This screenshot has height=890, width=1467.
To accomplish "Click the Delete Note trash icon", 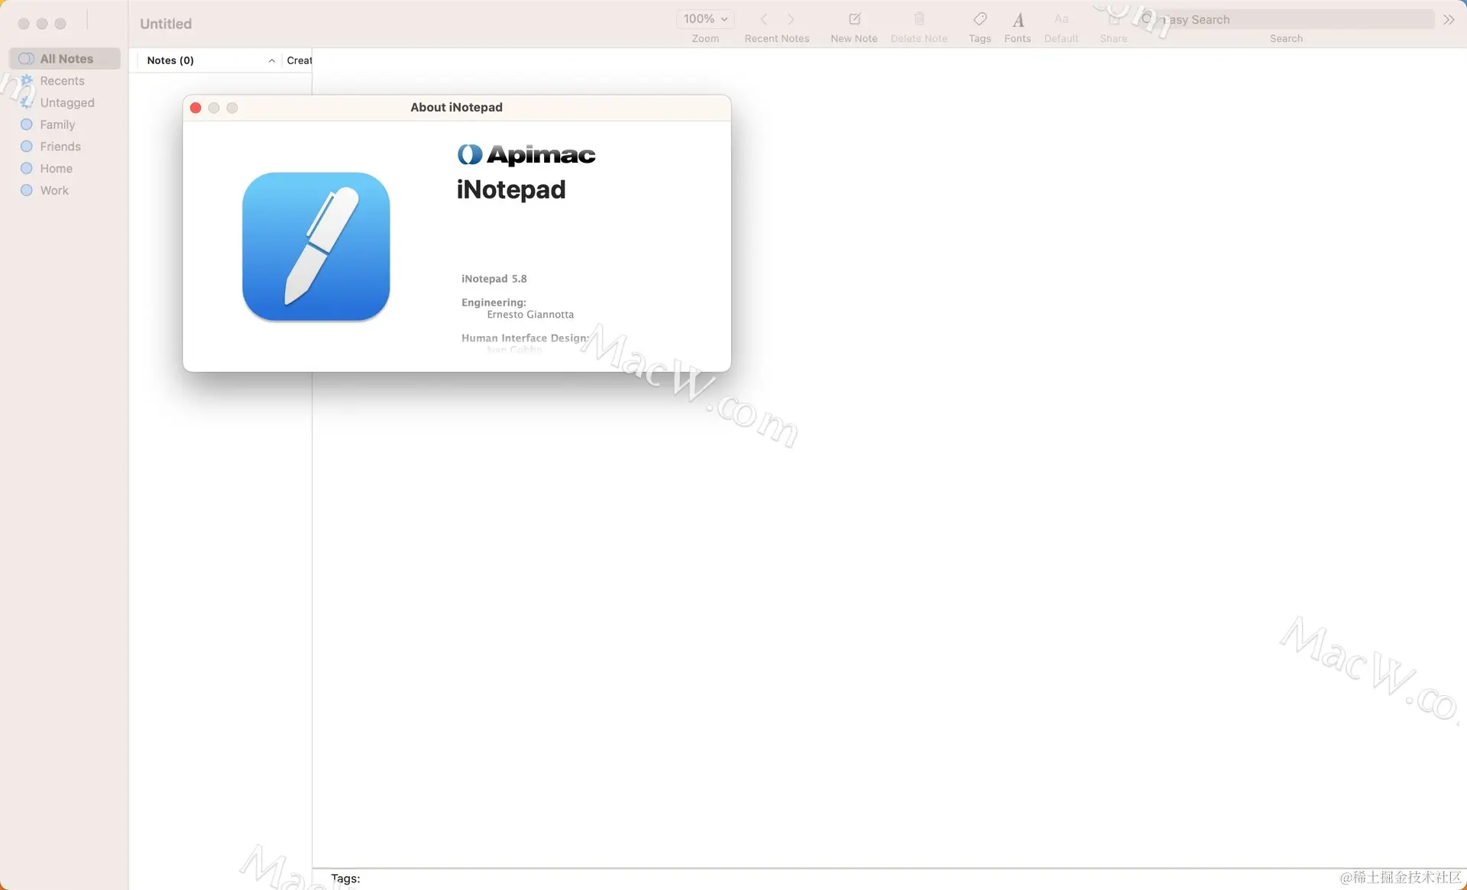I will (x=919, y=20).
